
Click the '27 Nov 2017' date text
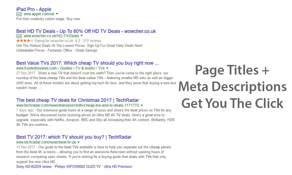(26, 73)
